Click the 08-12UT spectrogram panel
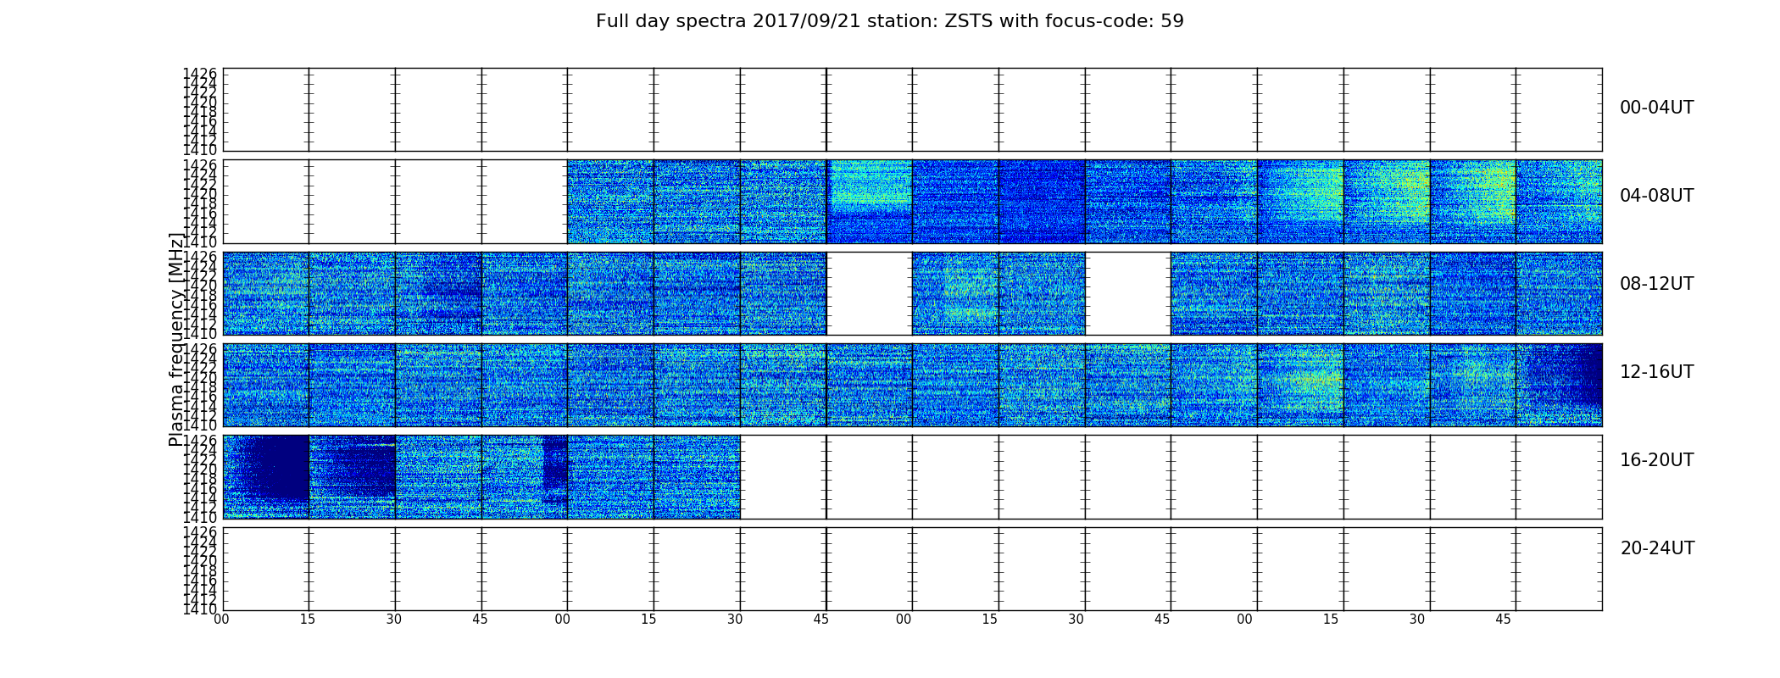Screen dimensions: 1780x678 pos(912,293)
